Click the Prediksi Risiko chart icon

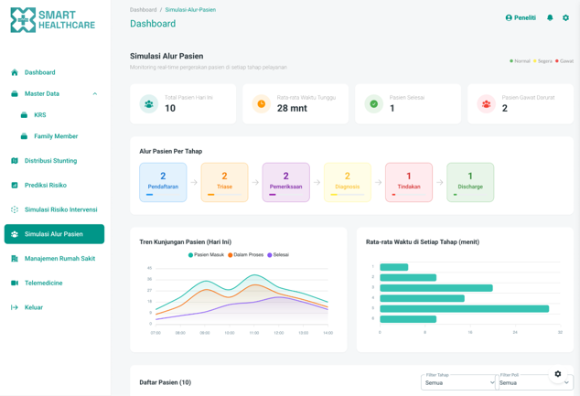point(15,186)
